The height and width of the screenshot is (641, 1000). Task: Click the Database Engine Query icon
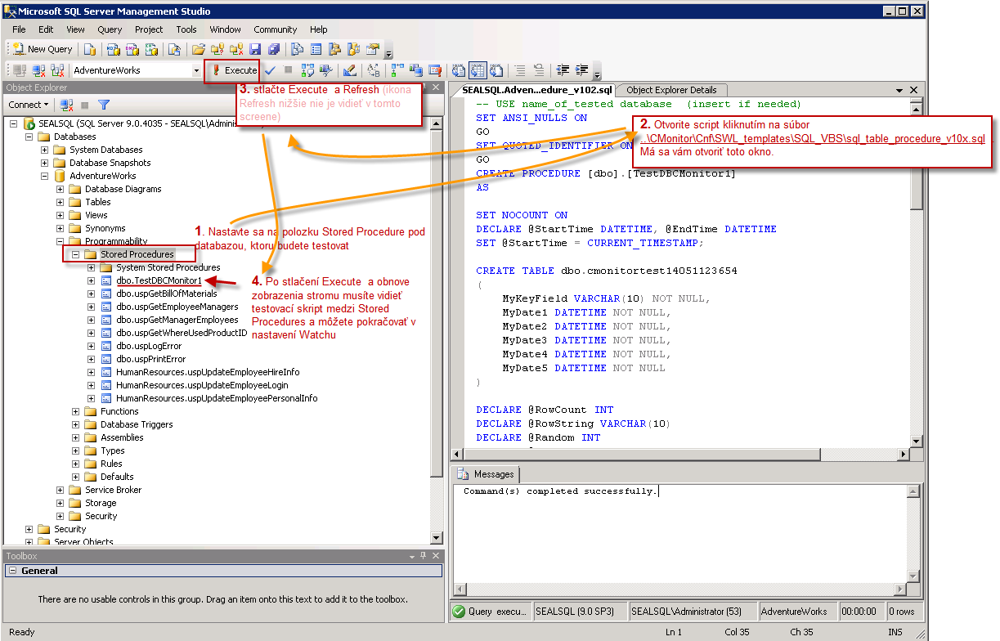pos(89,49)
